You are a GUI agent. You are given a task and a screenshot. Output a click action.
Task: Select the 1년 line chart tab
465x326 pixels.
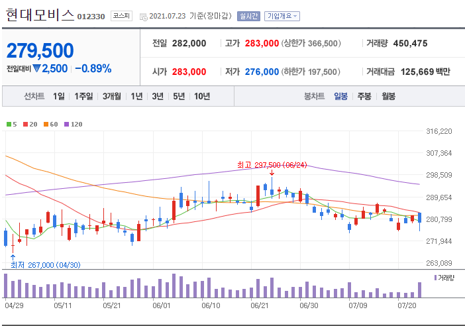[136, 96]
